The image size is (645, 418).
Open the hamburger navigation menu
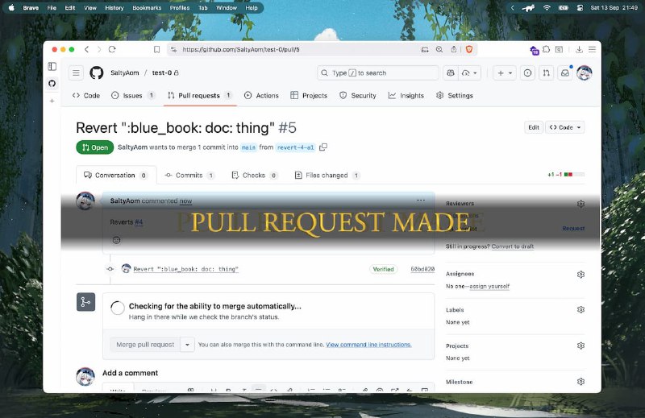click(x=76, y=72)
